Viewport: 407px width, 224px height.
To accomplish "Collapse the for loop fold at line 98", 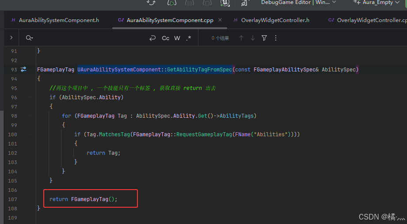I will 30,116.
